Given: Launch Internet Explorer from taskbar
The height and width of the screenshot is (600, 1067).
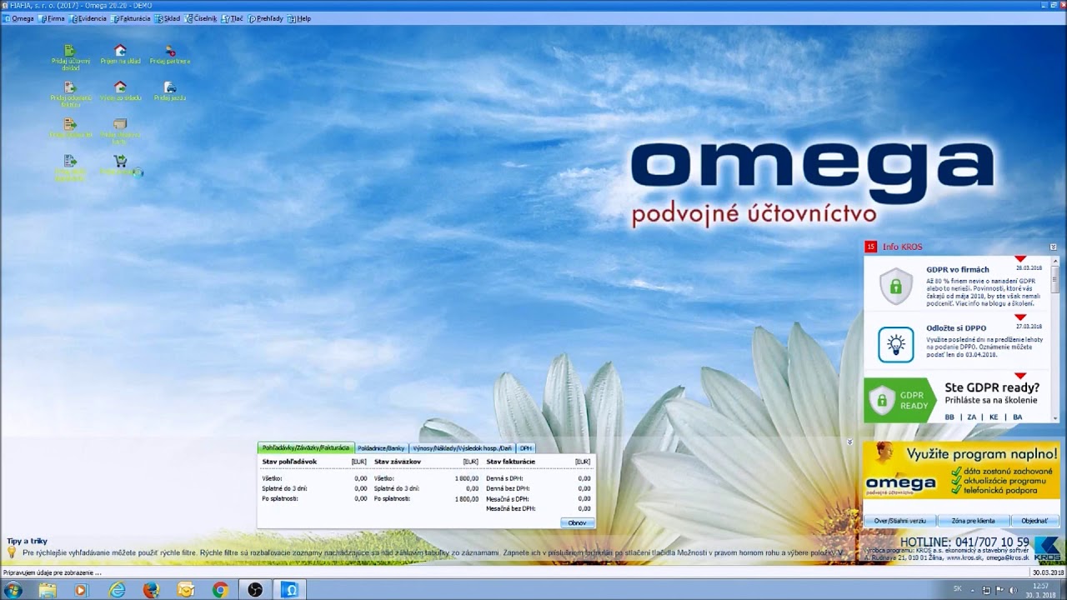Looking at the screenshot, I should click(118, 590).
